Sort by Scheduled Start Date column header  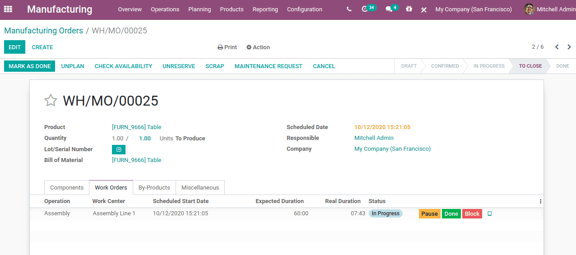[x=181, y=201]
